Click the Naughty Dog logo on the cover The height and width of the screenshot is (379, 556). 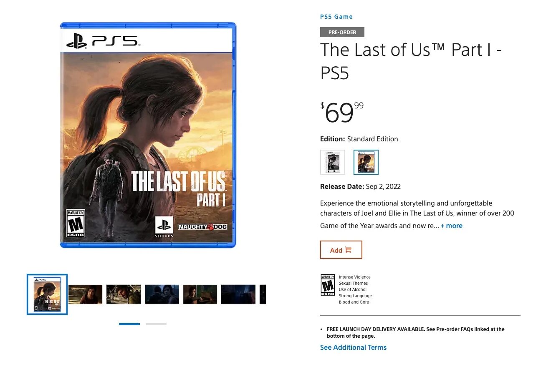point(202,227)
